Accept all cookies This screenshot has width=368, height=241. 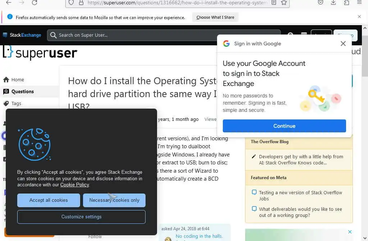point(49,200)
